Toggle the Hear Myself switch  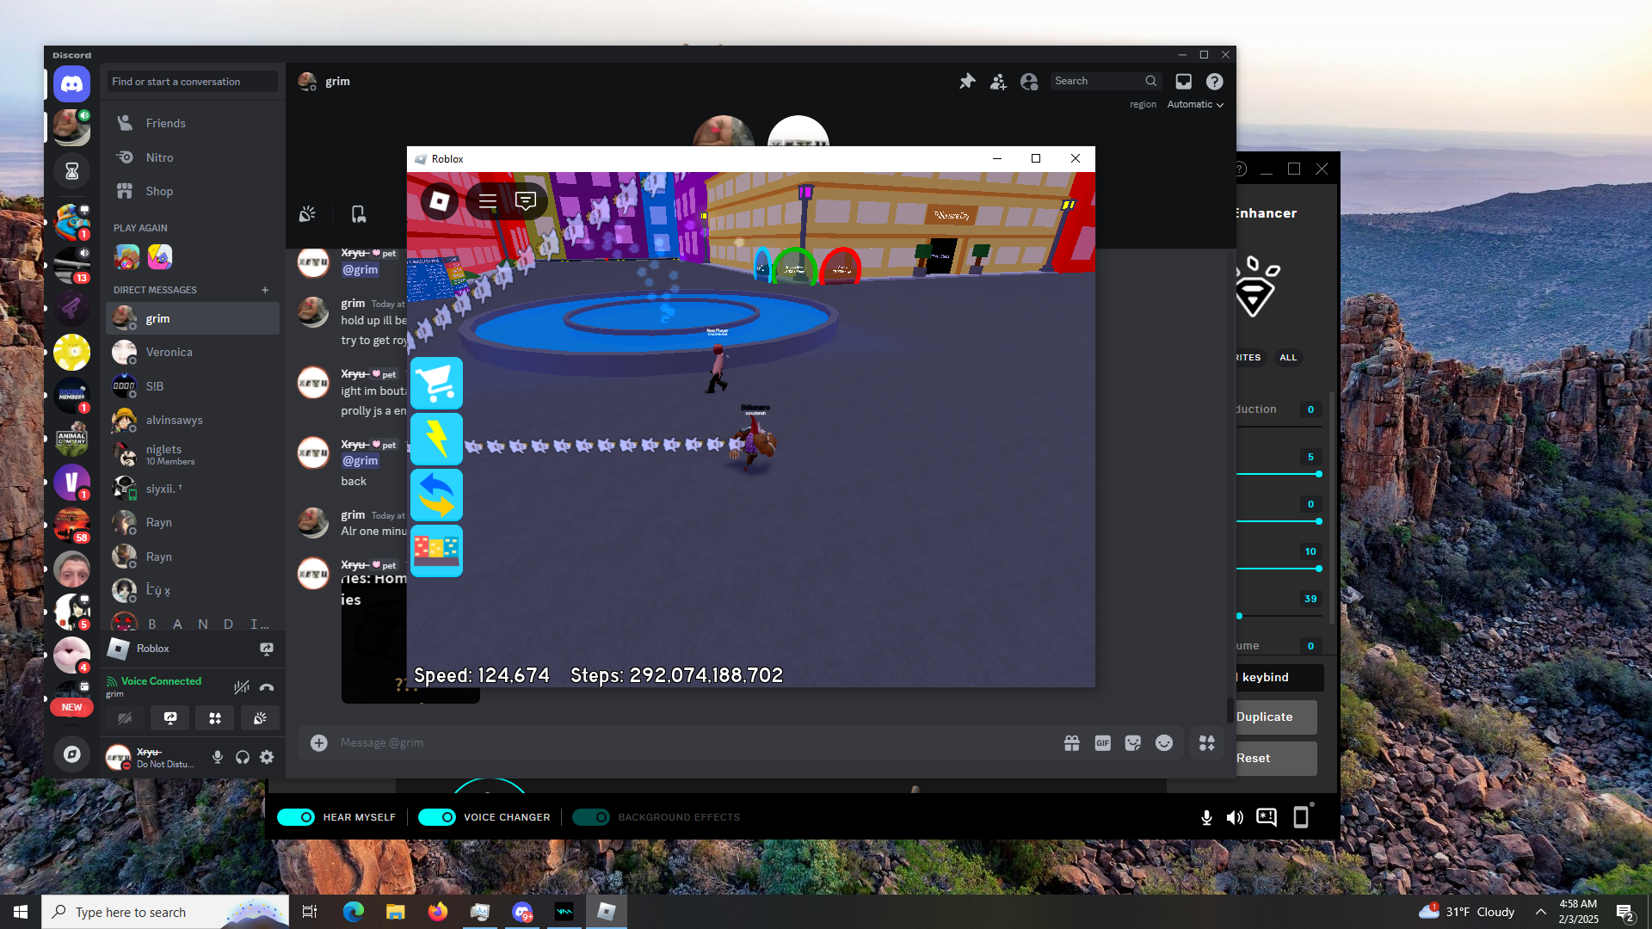pyautogui.click(x=296, y=817)
